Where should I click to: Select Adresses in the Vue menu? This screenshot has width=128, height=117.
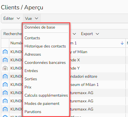(46, 54)
